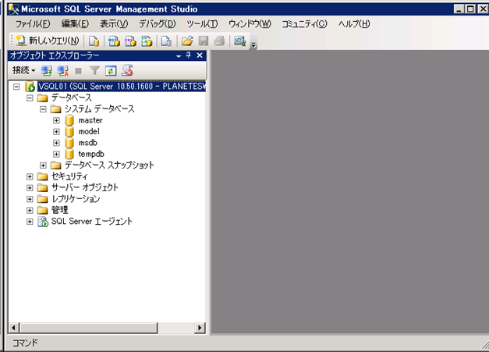489x352 pixels.
Task: Select the サーバー オブジェクト label
Action: [x=84, y=187]
